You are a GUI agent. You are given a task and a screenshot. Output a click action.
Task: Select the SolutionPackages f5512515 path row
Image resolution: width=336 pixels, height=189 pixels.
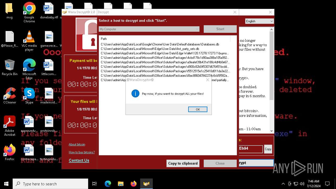[x=165, y=71]
